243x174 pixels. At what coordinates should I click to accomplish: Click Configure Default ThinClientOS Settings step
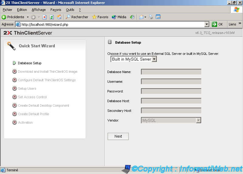[x=47, y=80]
